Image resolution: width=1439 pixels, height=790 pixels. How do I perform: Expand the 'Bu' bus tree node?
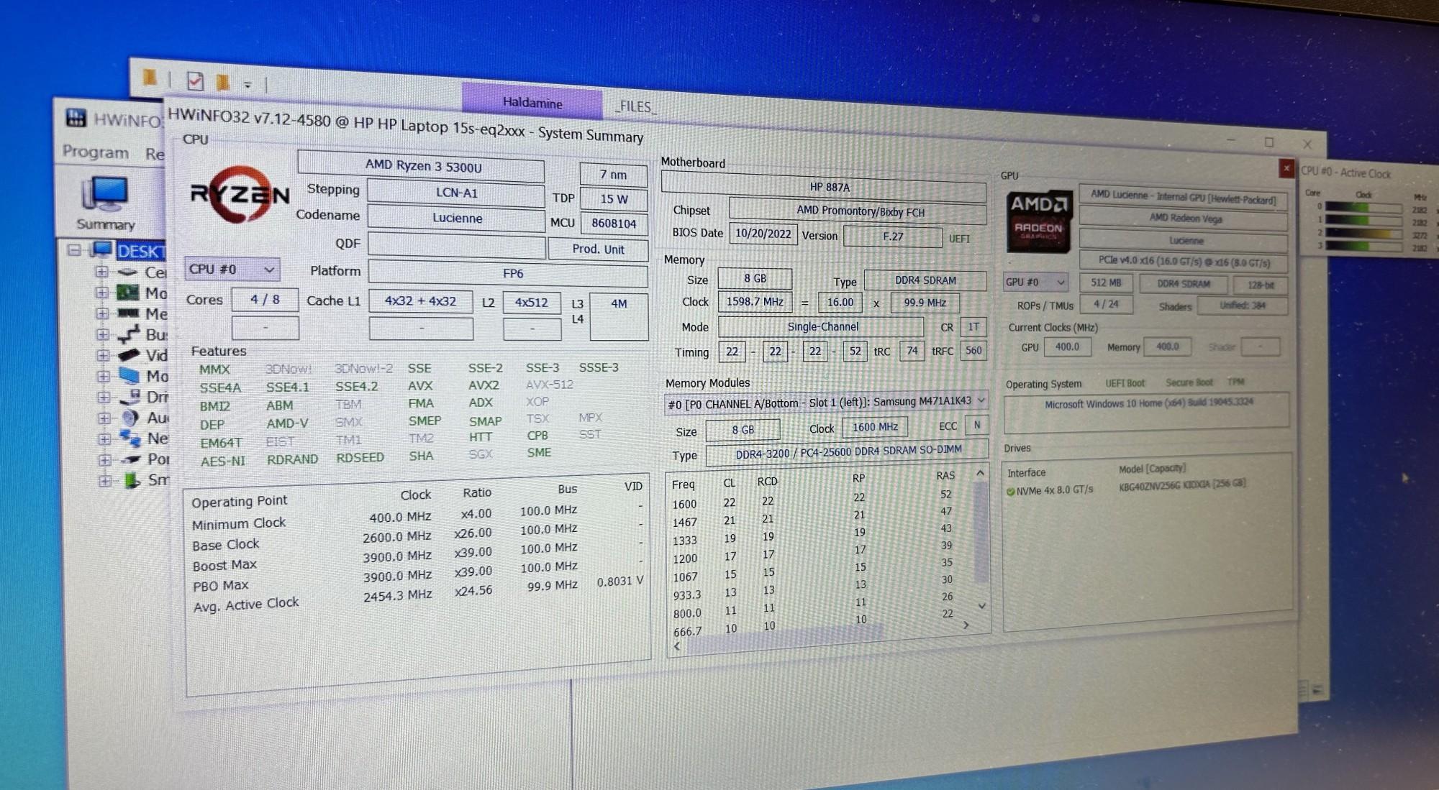click(x=103, y=334)
